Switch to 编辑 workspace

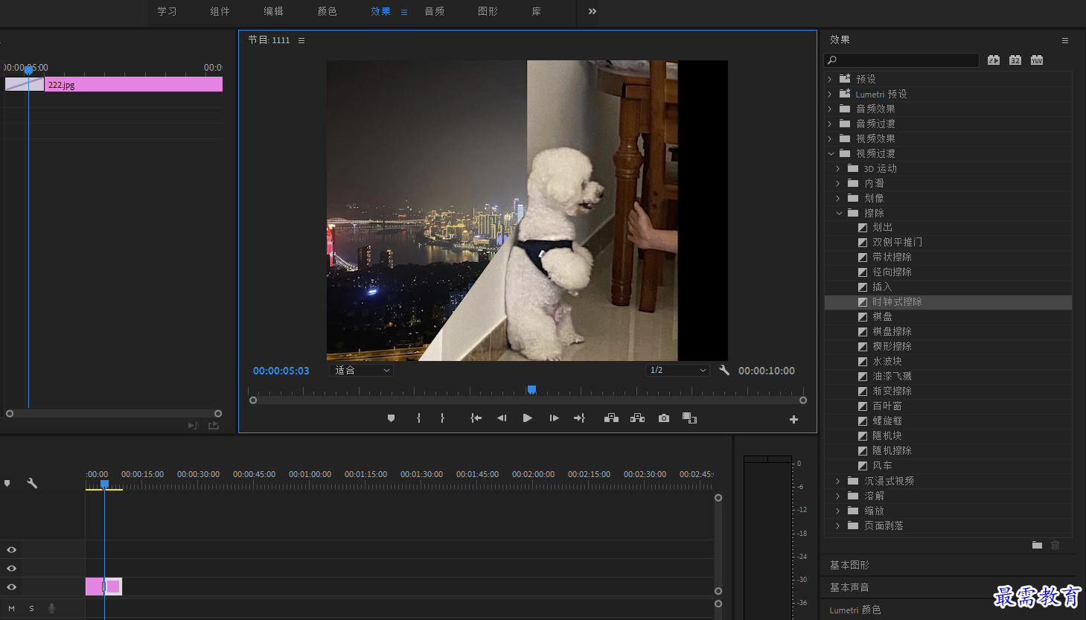(274, 11)
